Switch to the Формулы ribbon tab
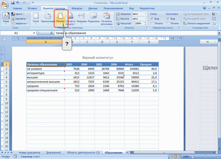 click(77, 8)
